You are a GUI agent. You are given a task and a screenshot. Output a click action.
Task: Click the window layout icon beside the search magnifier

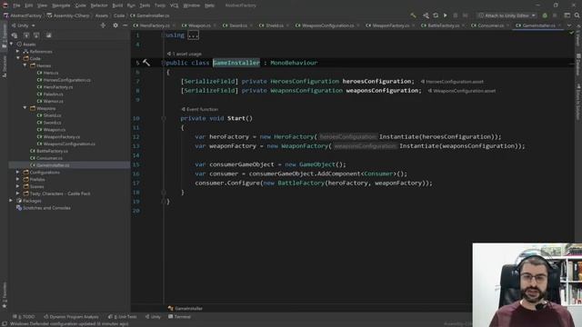coord(567,15)
